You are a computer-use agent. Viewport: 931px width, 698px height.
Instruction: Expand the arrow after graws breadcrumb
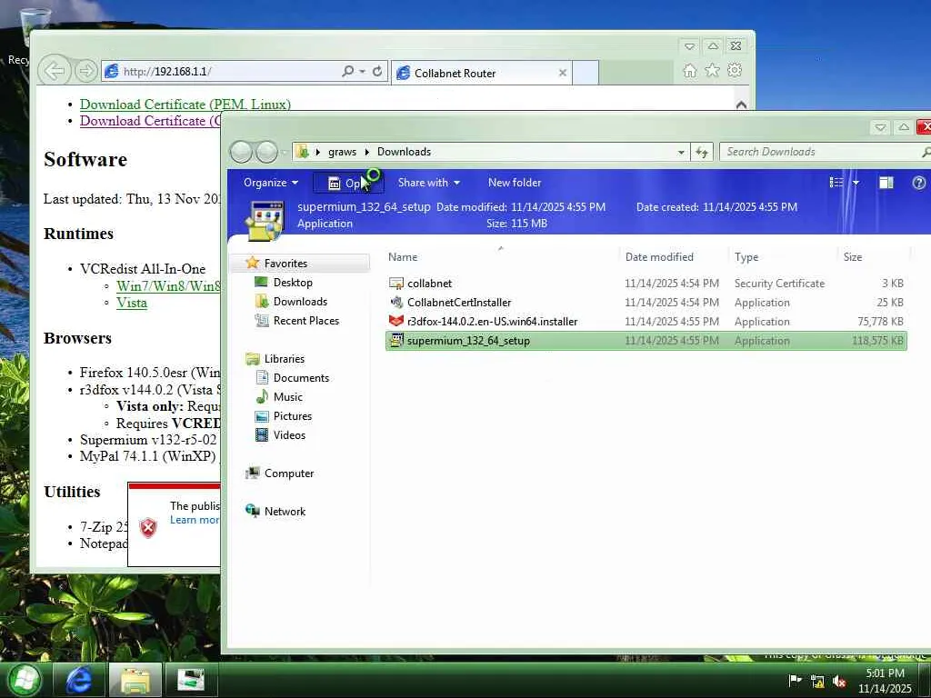[x=366, y=152]
